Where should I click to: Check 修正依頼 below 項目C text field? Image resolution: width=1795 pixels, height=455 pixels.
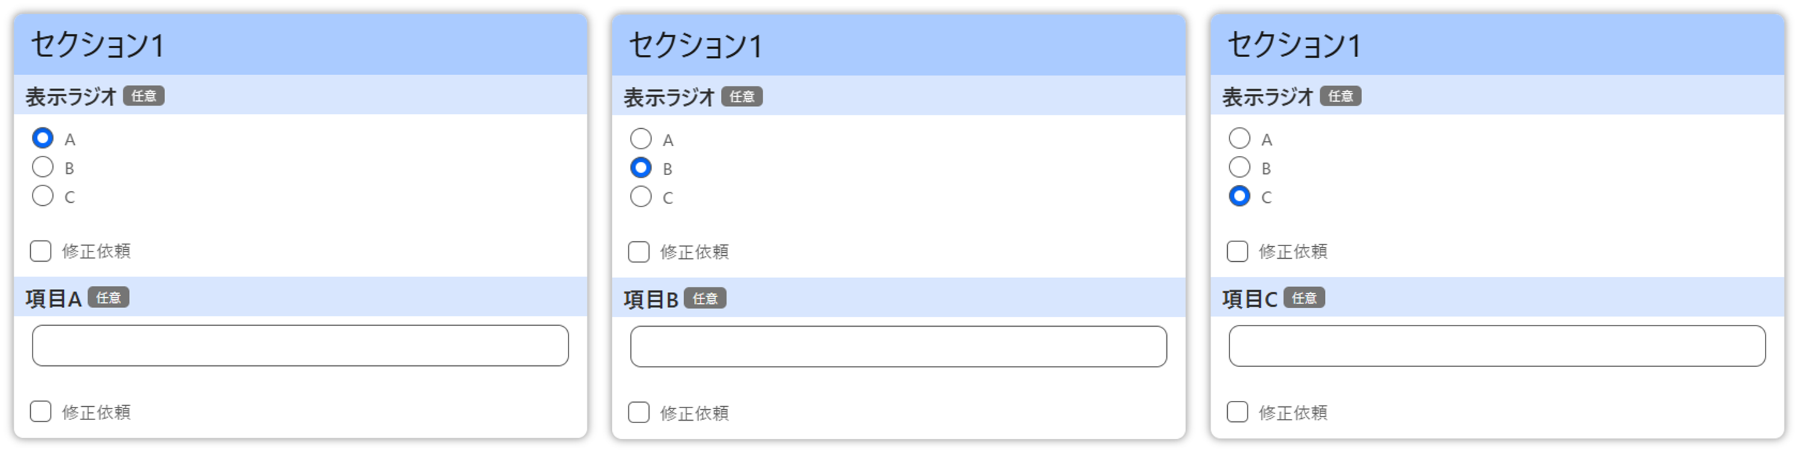click(x=1236, y=412)
